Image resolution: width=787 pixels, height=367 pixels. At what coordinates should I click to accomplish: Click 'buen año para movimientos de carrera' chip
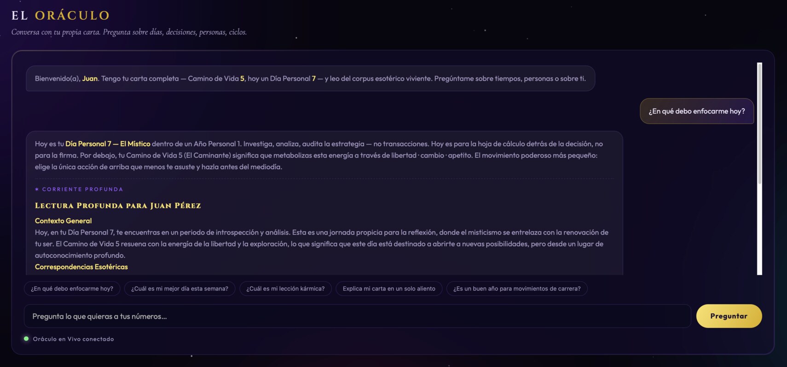[517, 288]
